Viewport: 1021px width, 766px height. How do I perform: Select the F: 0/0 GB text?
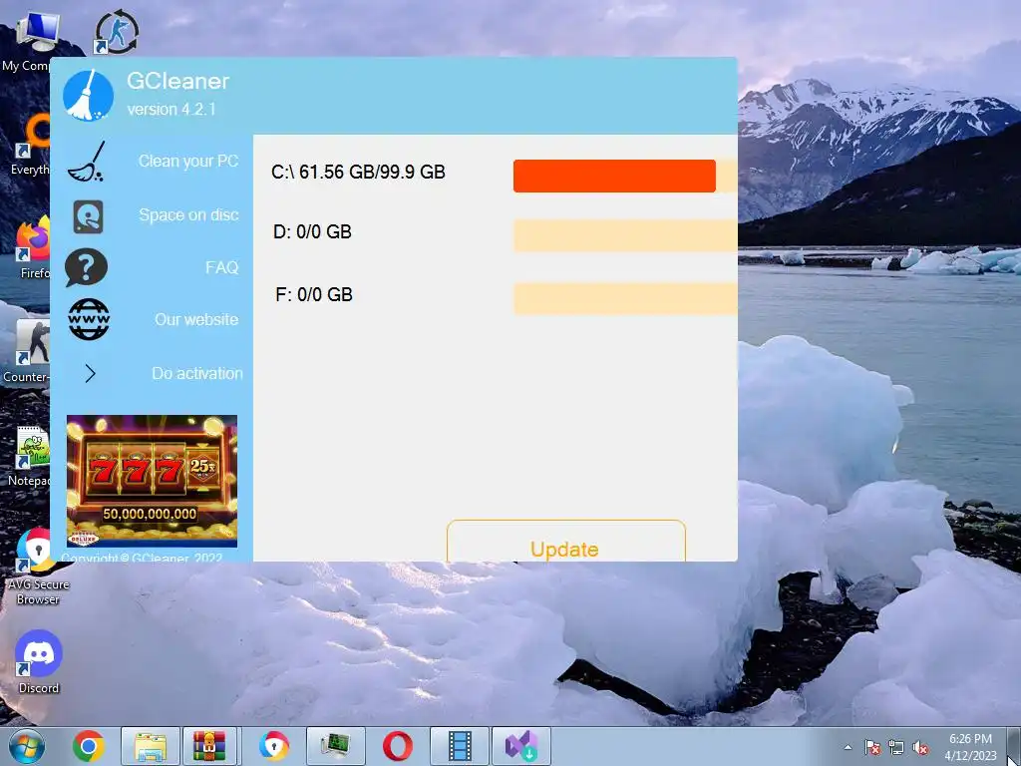(314, 295)
